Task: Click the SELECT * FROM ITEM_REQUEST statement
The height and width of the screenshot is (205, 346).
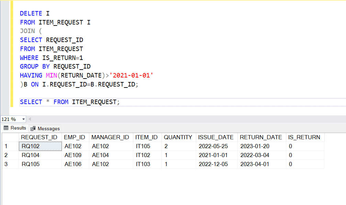Action: click(x=69, y=102)
